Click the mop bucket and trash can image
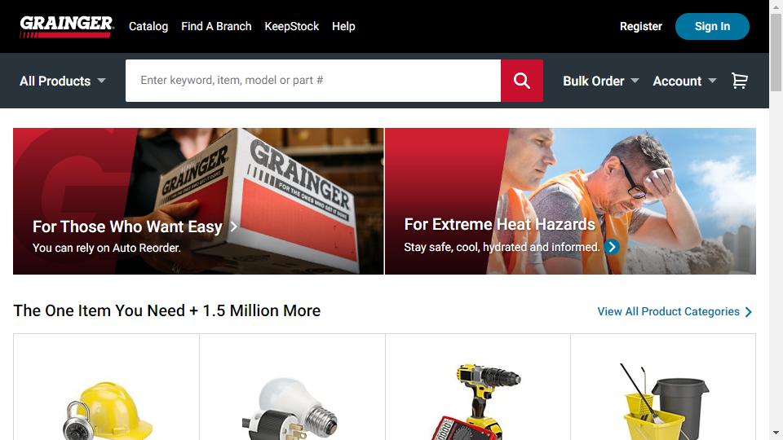This screenshot has width=783, height=440. coord(664,402)
